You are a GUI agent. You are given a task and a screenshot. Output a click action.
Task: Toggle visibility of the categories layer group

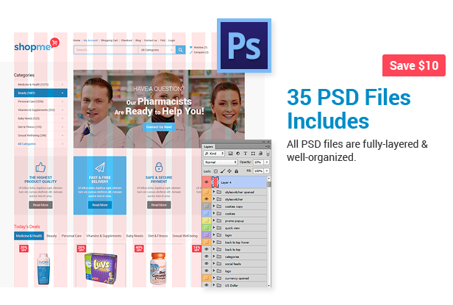(207, 258)
